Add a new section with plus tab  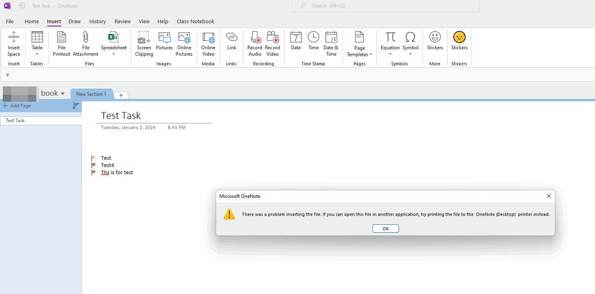[x=121, y=95]
